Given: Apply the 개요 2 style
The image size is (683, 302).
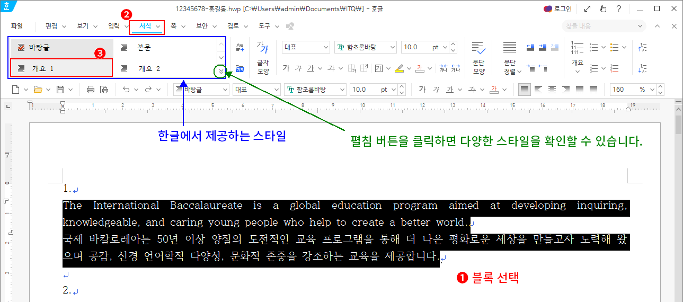Looking at the screenshot, I should [x=165, y=68].
